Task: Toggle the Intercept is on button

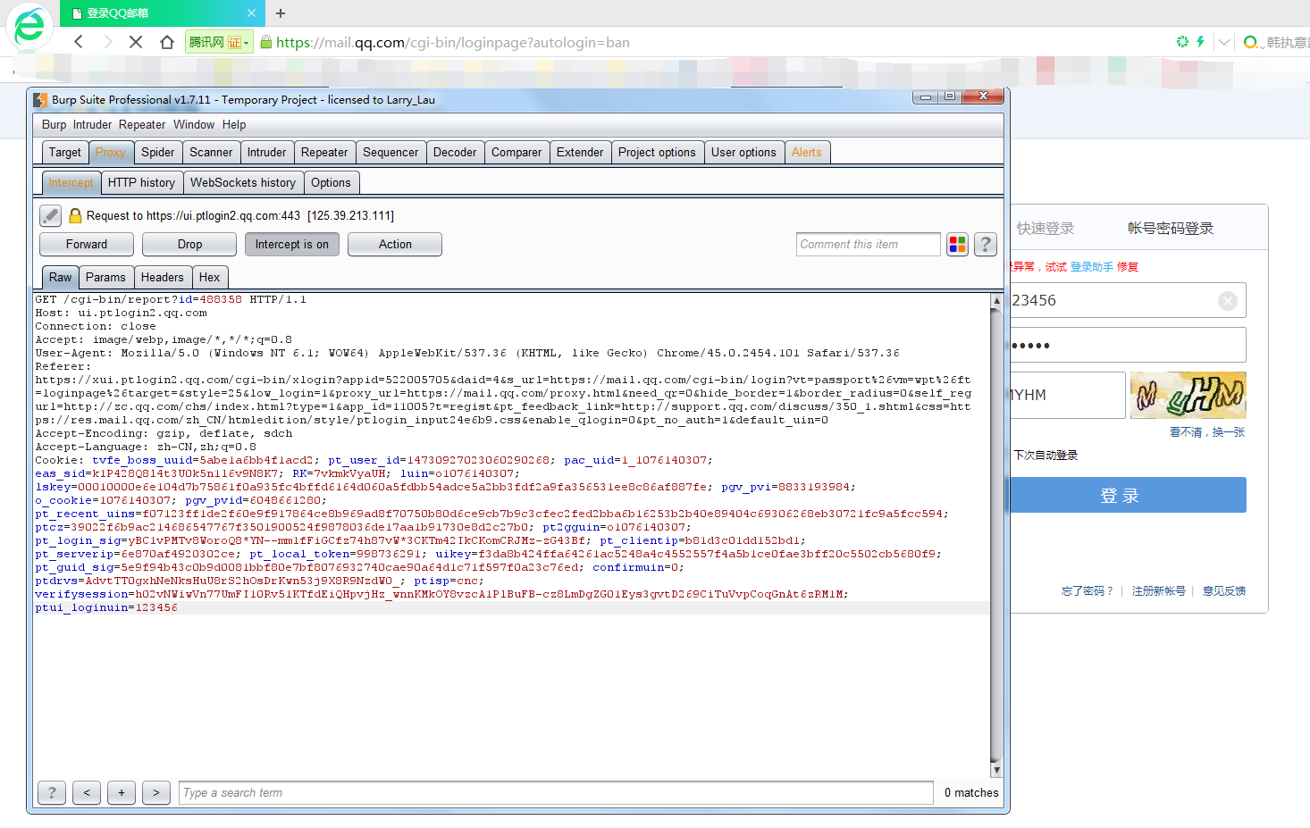Action: click(292, 244)
